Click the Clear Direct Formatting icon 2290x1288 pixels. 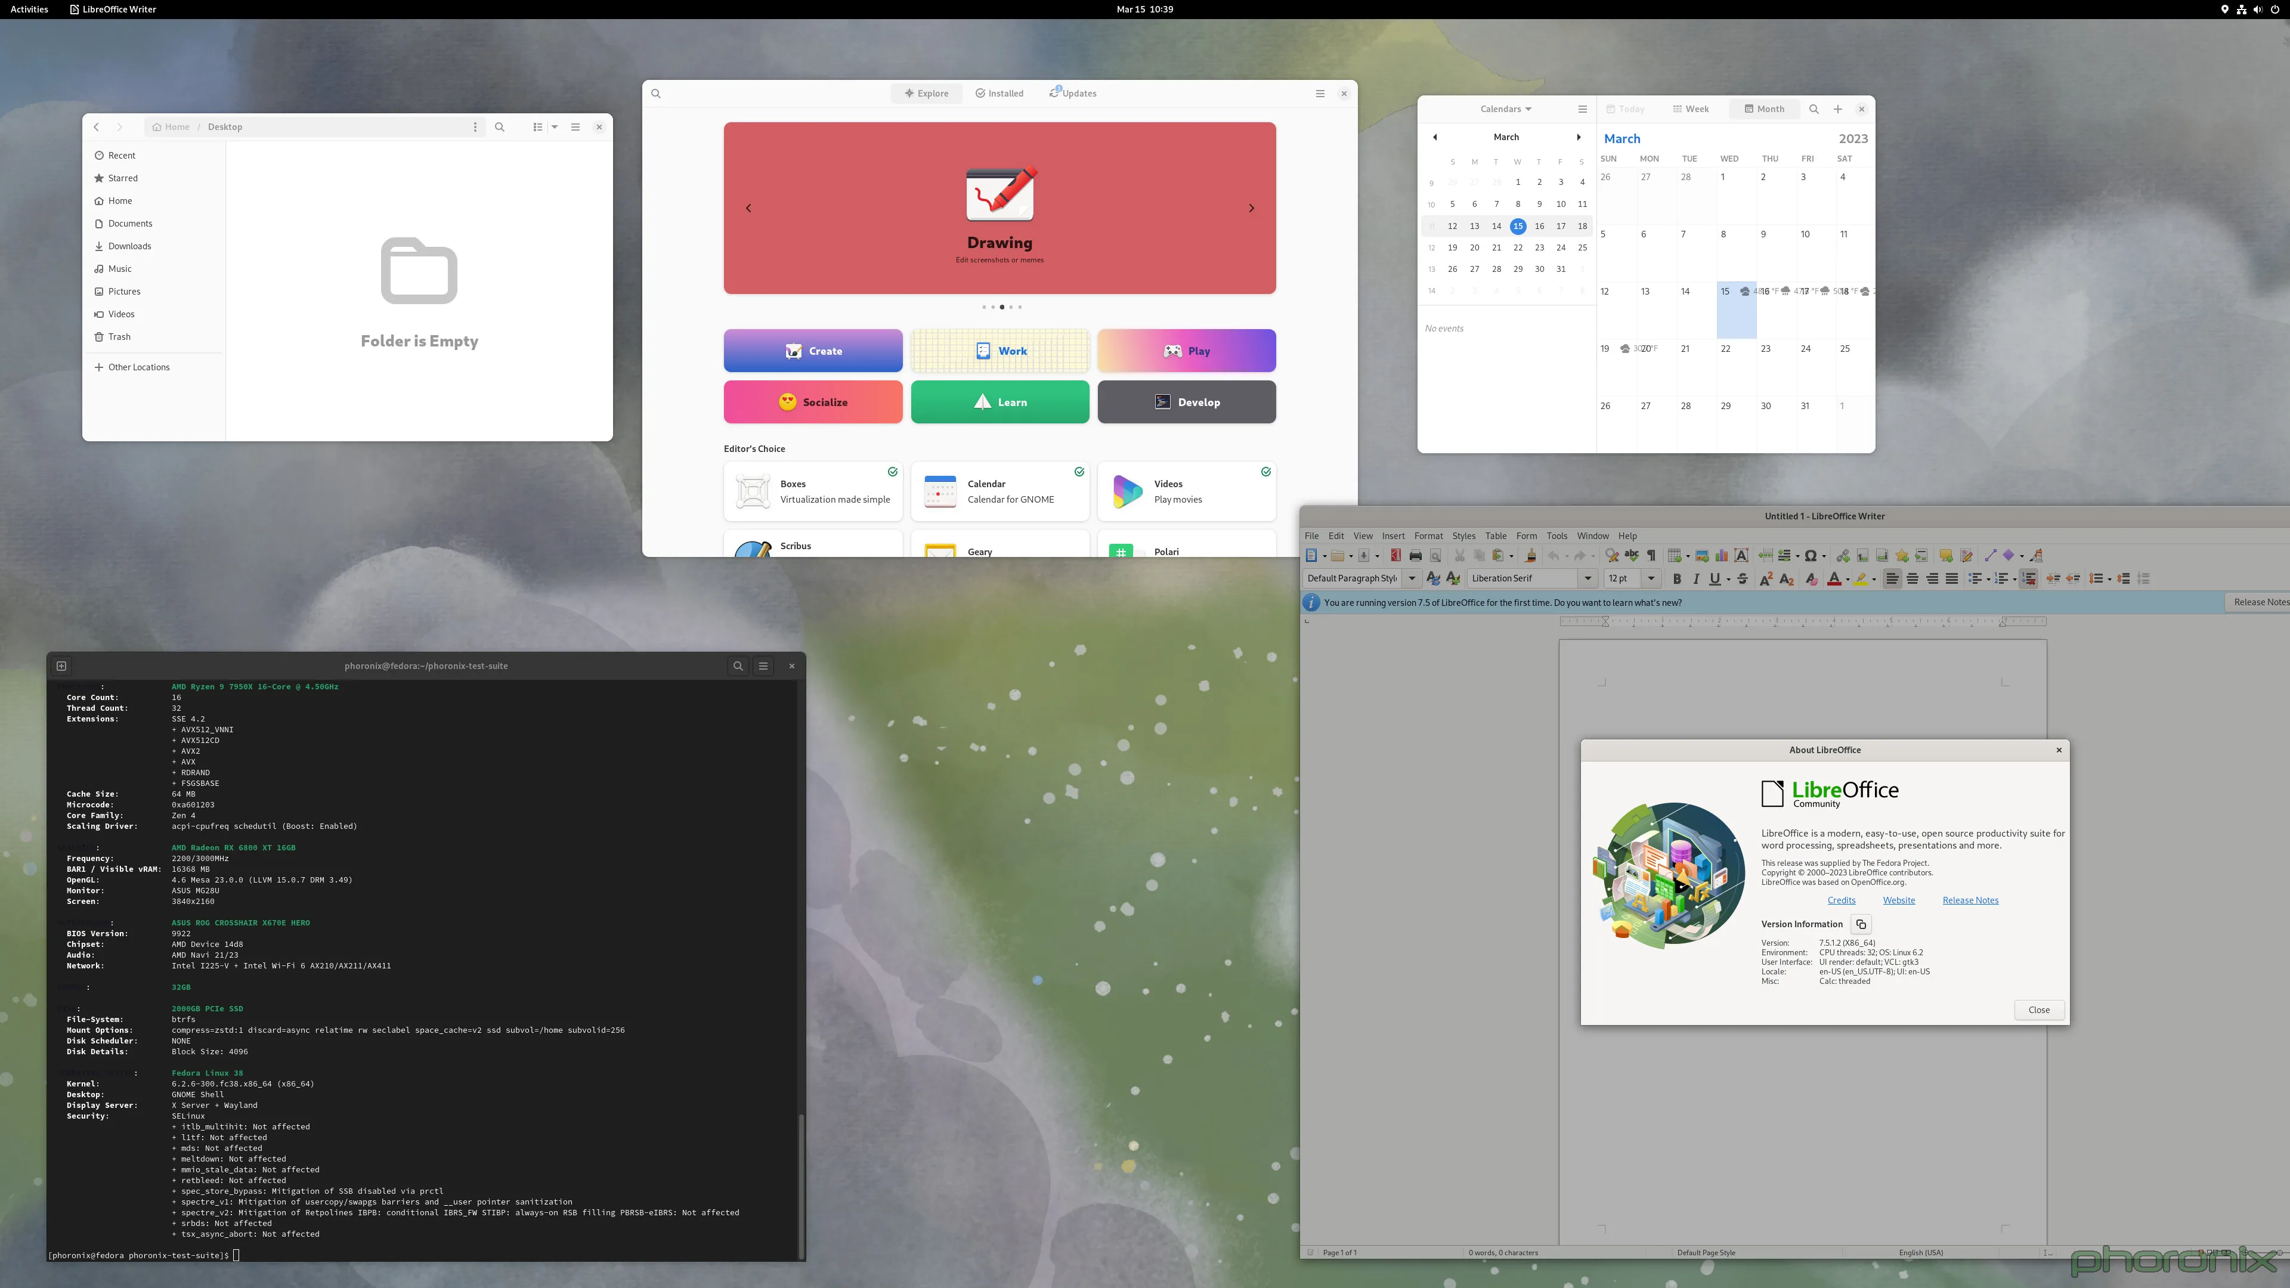point(1812,578)
